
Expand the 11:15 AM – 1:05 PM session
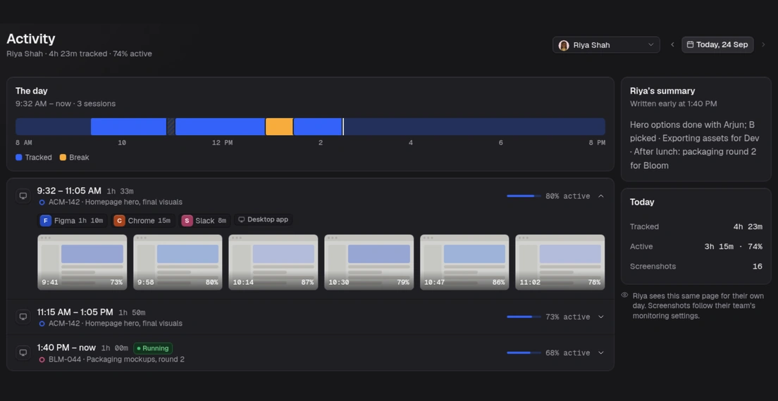click(x=601, y=317)
